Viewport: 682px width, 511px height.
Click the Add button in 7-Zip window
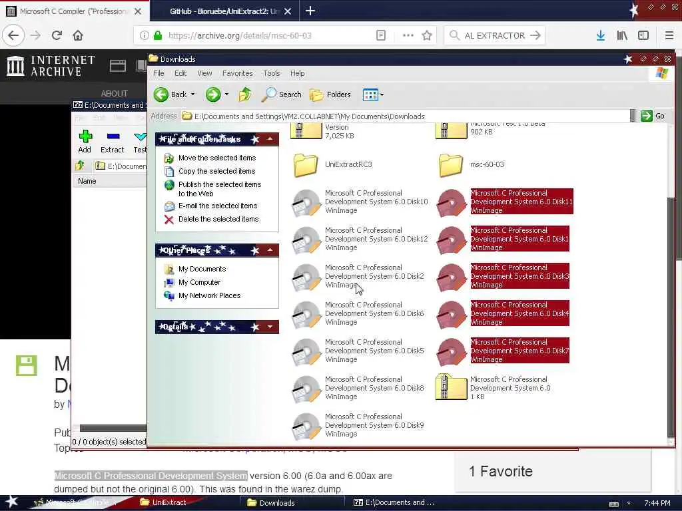coord(85,142)
